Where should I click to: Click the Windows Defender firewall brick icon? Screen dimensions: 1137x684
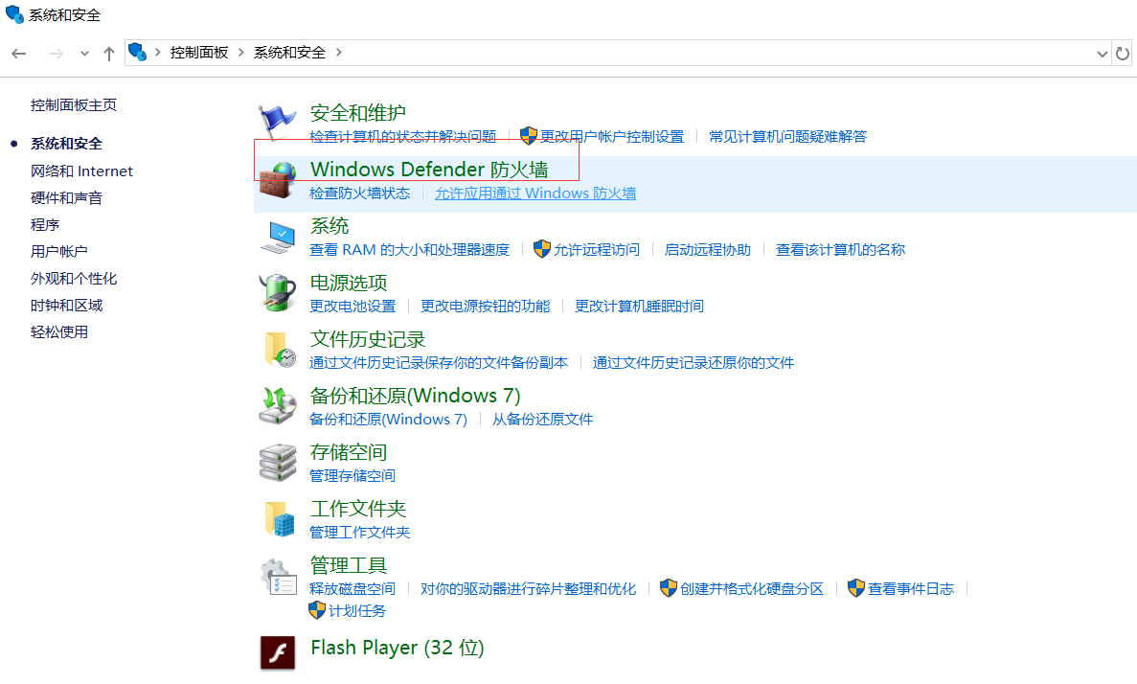pos(278,181)
